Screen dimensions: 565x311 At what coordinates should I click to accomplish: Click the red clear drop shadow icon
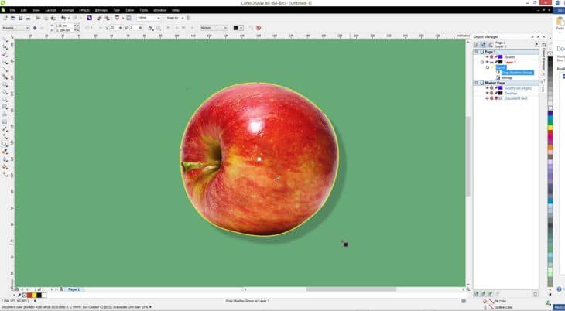259,28
